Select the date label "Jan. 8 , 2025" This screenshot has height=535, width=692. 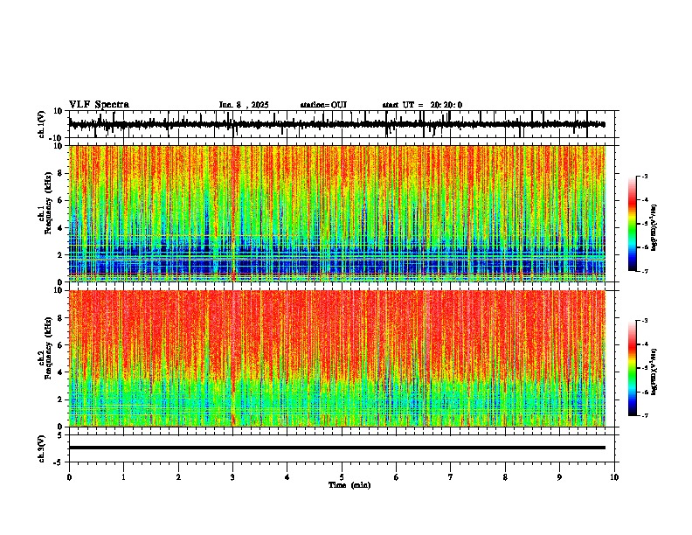244,105
